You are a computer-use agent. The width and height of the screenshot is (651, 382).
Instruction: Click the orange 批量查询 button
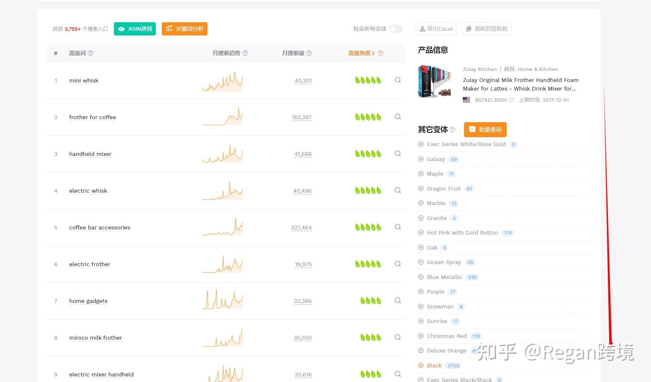tap(485, 129)
